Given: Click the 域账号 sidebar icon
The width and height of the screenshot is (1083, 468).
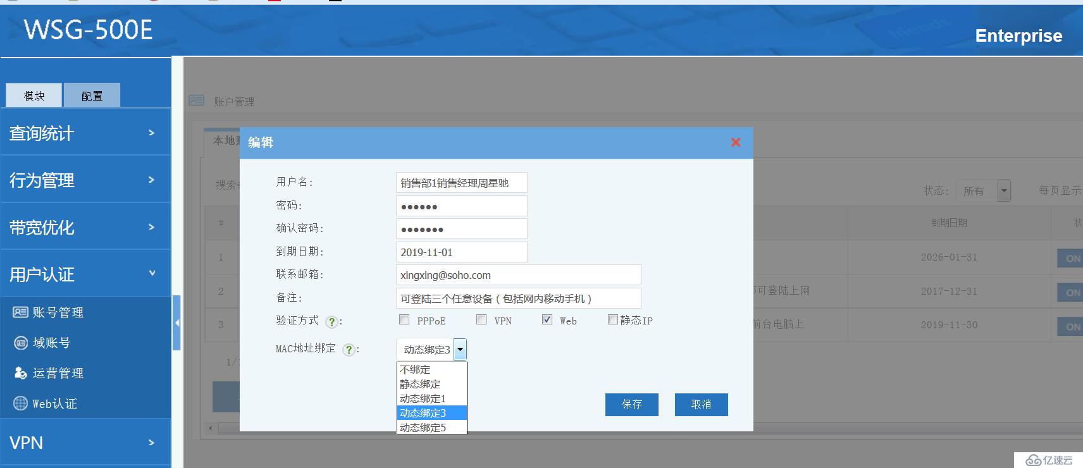Looking at the screenshot, I should (x=20, y=343).
